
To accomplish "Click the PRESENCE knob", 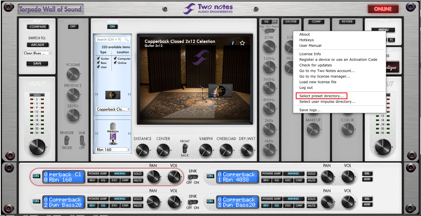I will 73,95.
